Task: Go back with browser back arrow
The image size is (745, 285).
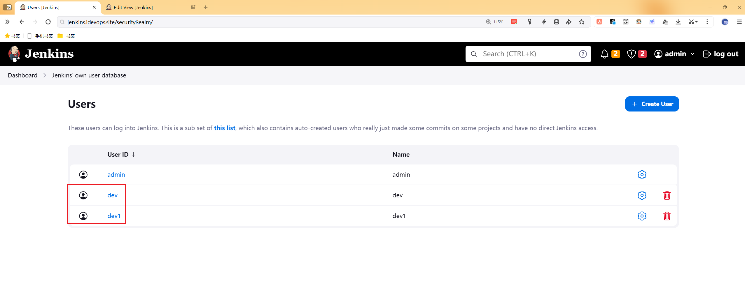Action: pyautogui.click(x=22, y=22)
